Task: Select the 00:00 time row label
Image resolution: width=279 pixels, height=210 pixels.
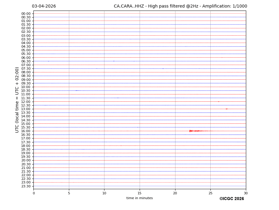Action: point(26,14)
